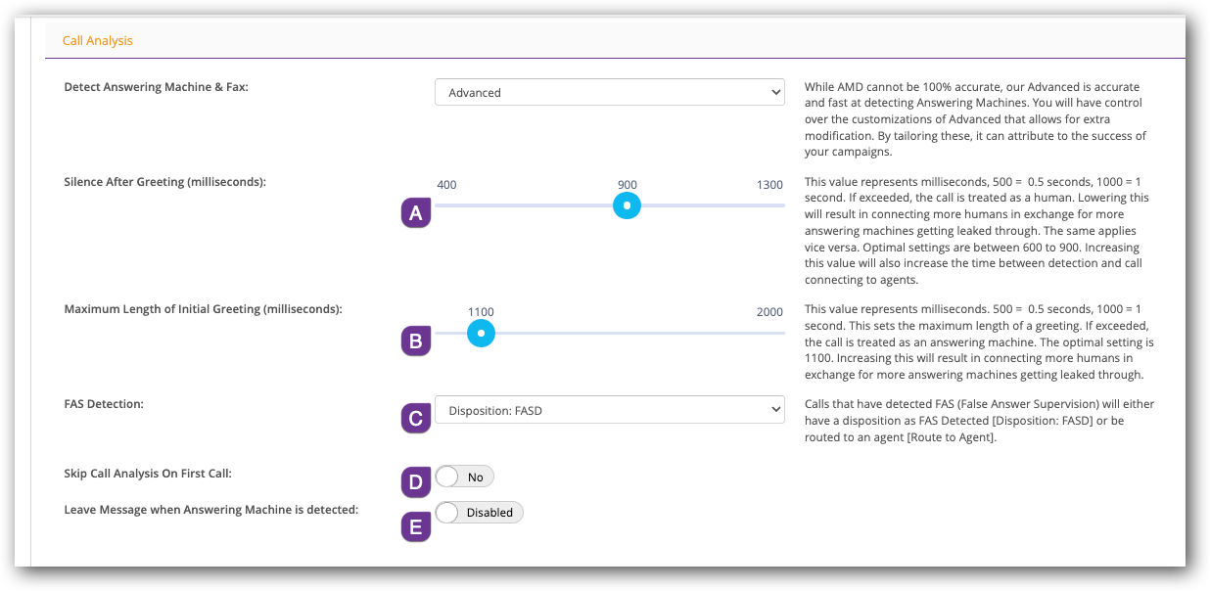Image resolution: width=1210 pixels, height=591 pixels.
Task: Toggle Skip Call Analysis On First Call
Action: point(464,477)
